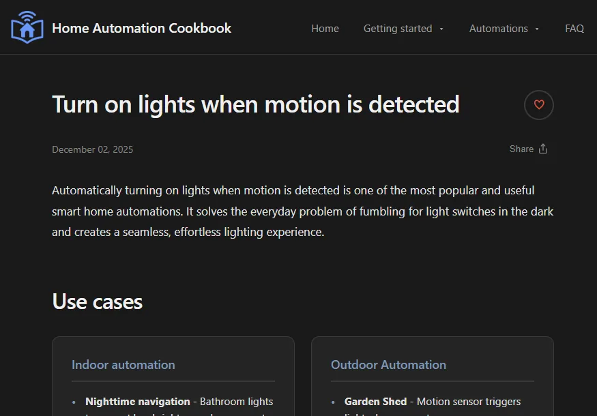This screenshot has height=416, width=597.
Task: Click the page title about motion lights
Action: click(x=256, y=104)
